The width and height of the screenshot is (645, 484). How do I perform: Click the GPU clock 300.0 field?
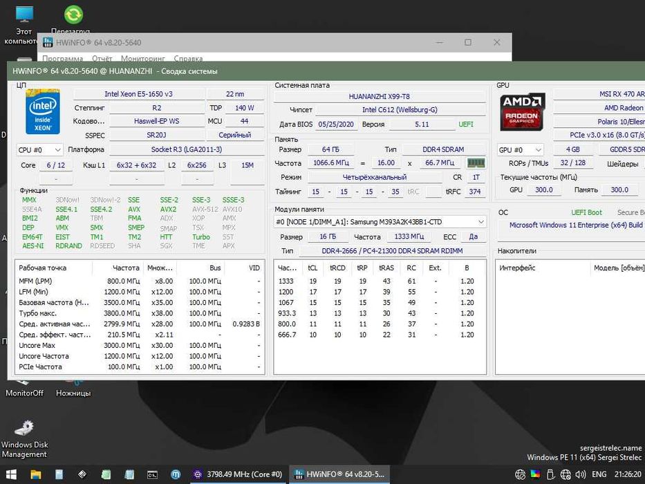click(544, 189)
